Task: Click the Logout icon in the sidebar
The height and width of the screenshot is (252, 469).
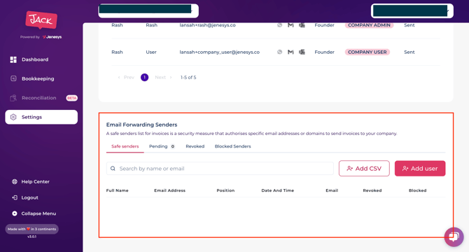Action: (x=15, y=197)
